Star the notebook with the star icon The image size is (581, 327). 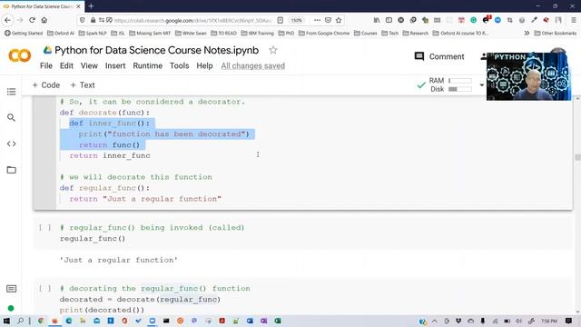pos(273,50)
